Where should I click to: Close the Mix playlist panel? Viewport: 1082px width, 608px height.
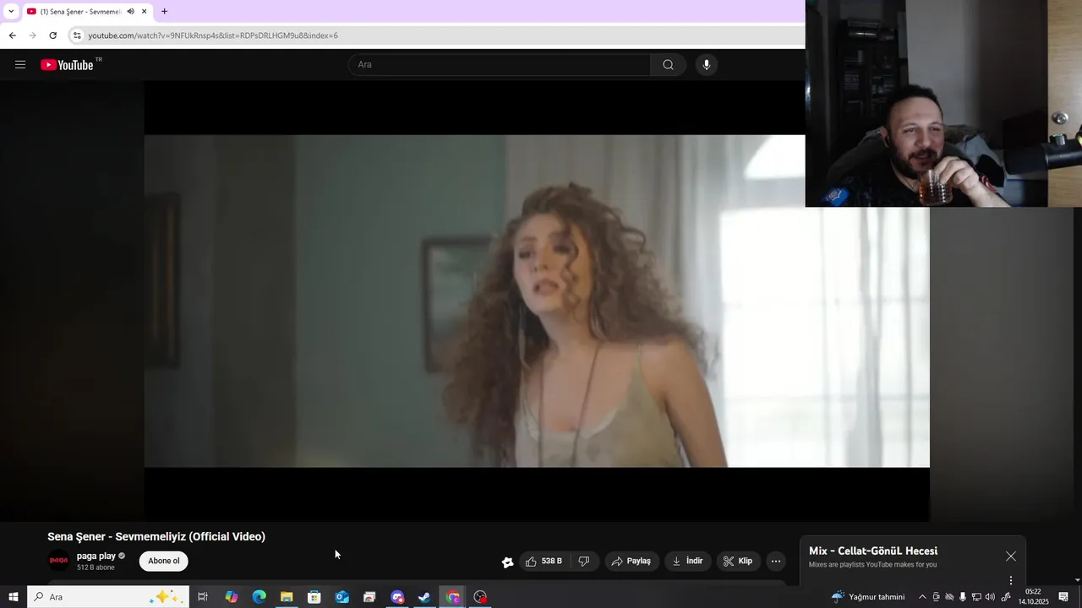(x=1011, y=556)
